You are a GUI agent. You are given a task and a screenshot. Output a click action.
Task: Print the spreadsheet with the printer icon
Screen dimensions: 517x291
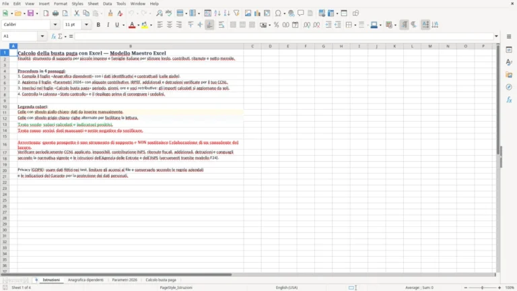tap(55, 13)
